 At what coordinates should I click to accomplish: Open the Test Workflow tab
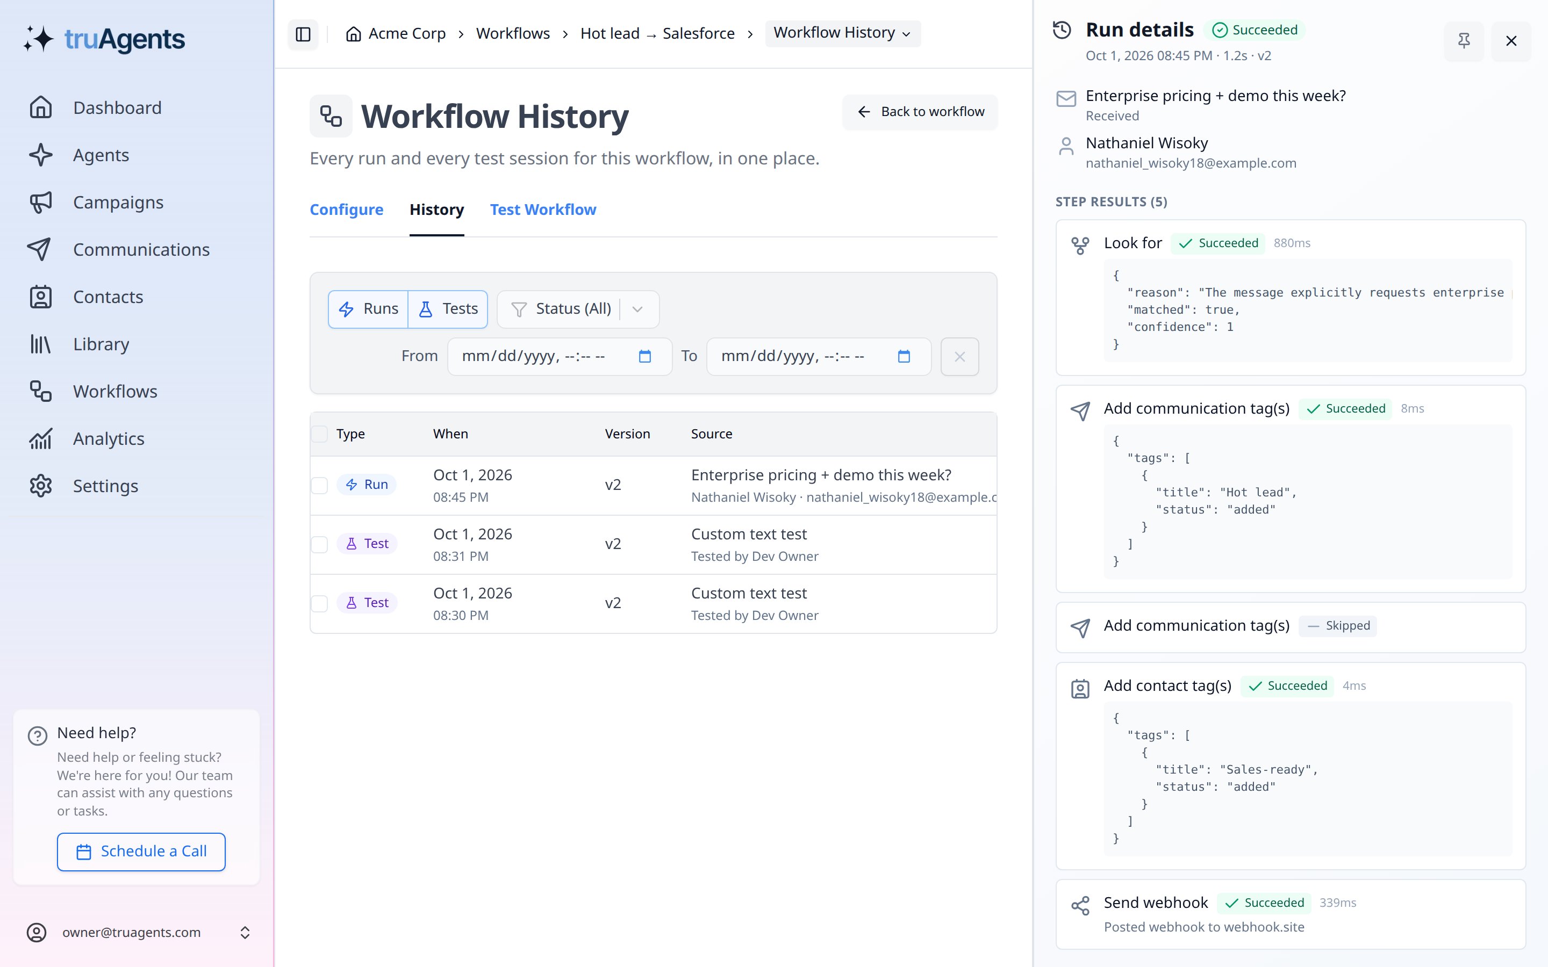coord(543,210)
